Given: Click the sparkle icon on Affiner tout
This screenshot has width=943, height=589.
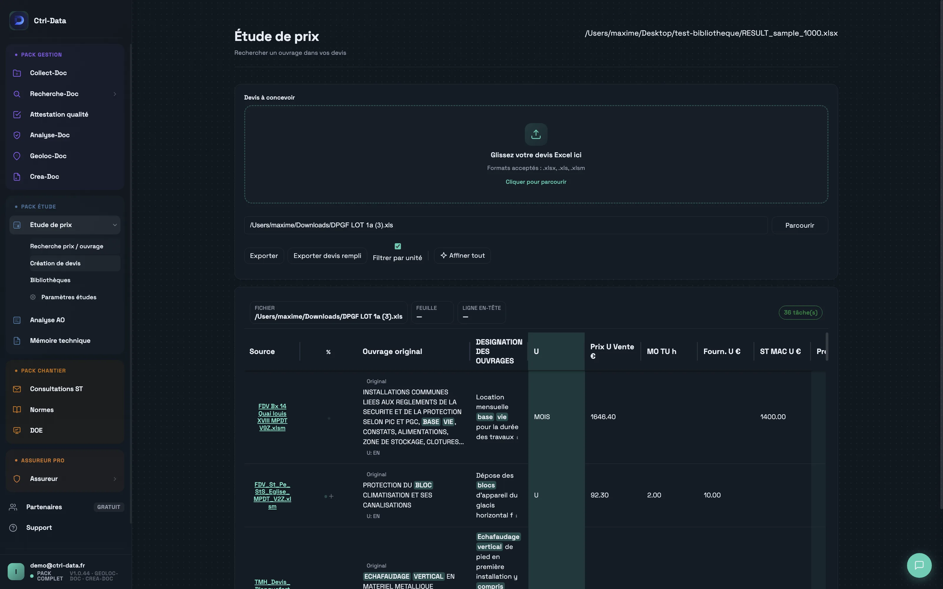Looking at the screenshot, I should pyautogui.click(x=444, y=256).
